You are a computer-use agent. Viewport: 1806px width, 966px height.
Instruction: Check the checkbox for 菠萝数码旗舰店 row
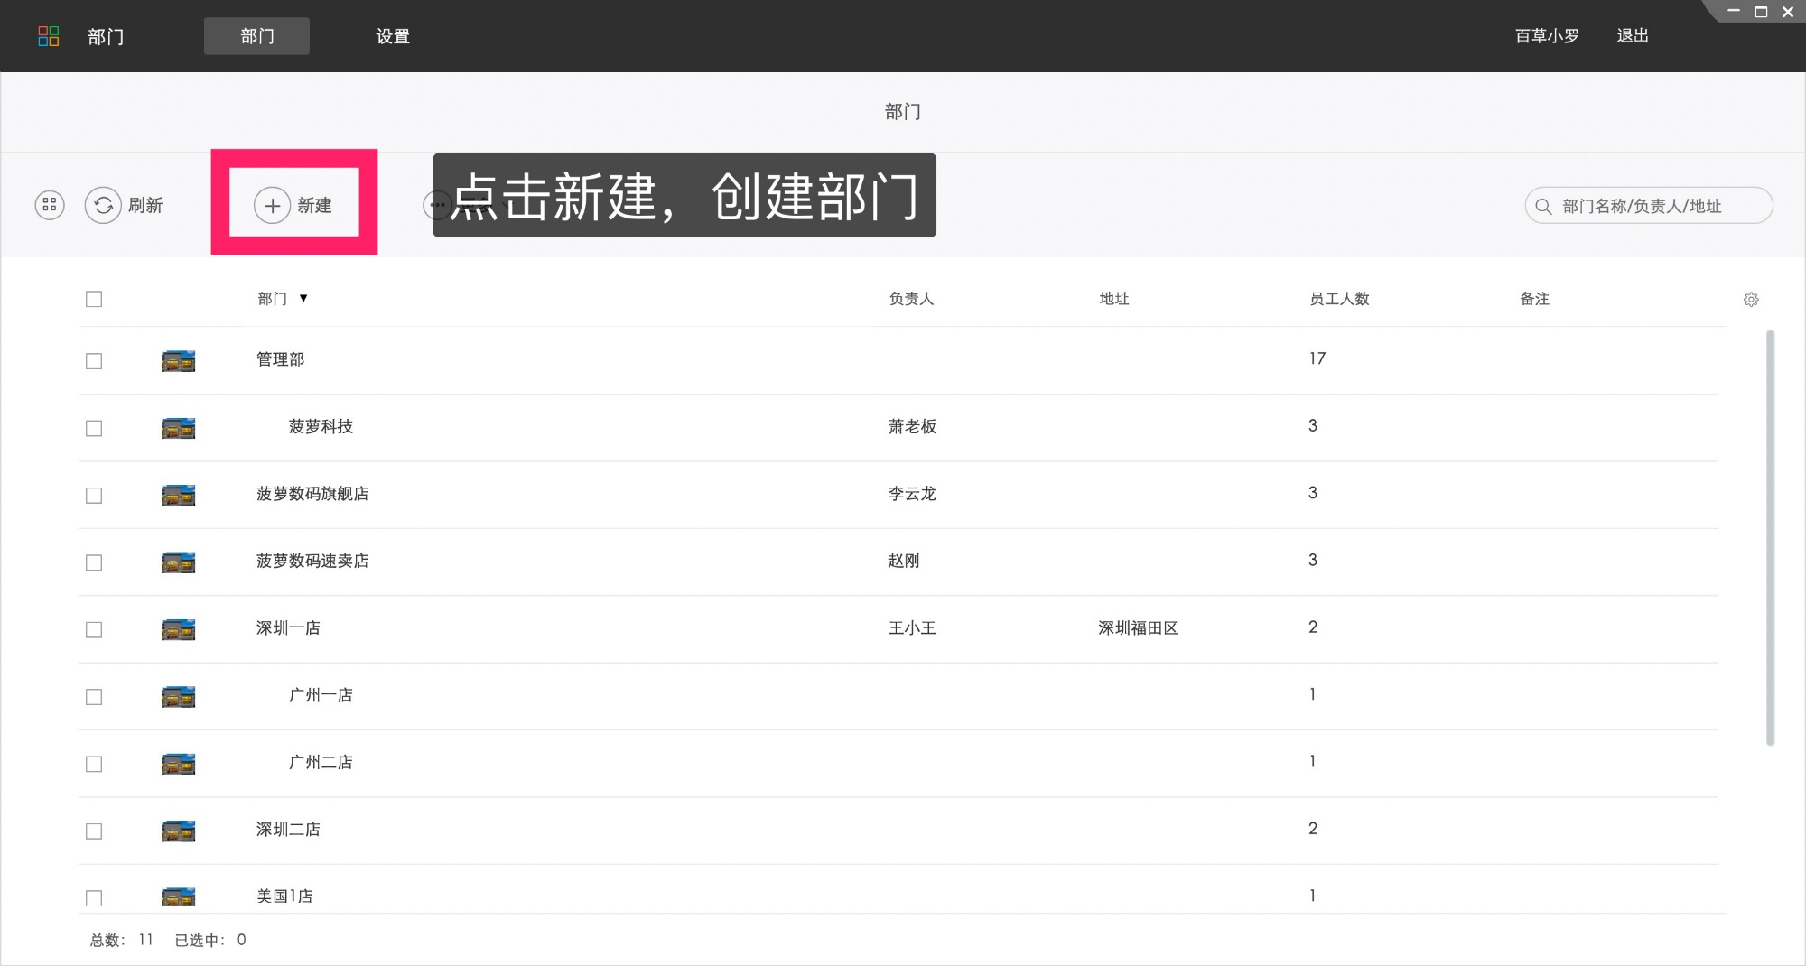94,495
